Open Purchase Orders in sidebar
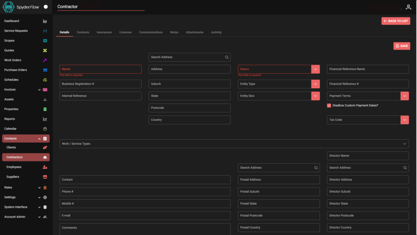 pos(16,70)
